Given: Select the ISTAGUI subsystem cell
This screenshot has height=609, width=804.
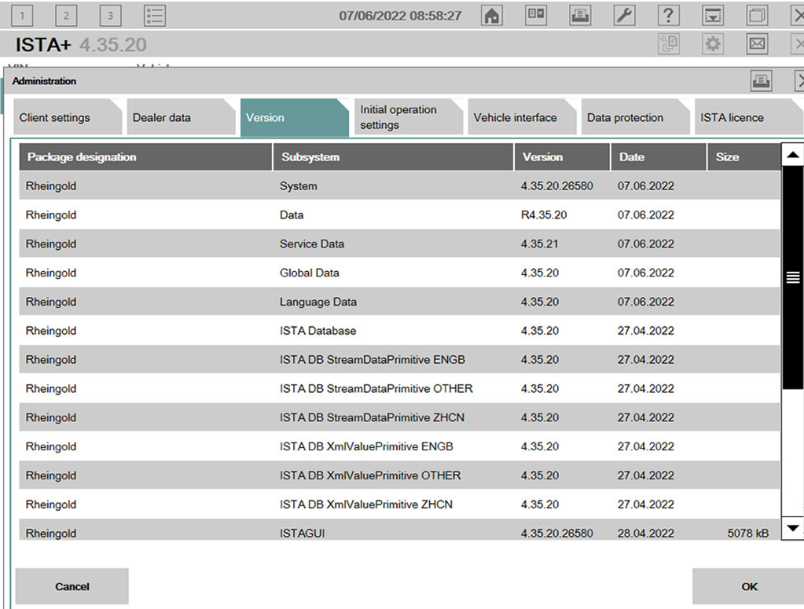Looking at the screenshot, I should coord(302,533).
